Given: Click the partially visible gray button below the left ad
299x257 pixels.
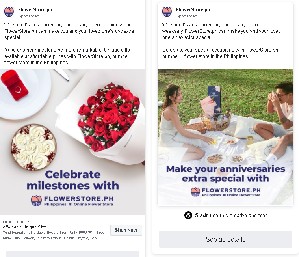Looking at the screenshot, I should (x=72, y=254).
